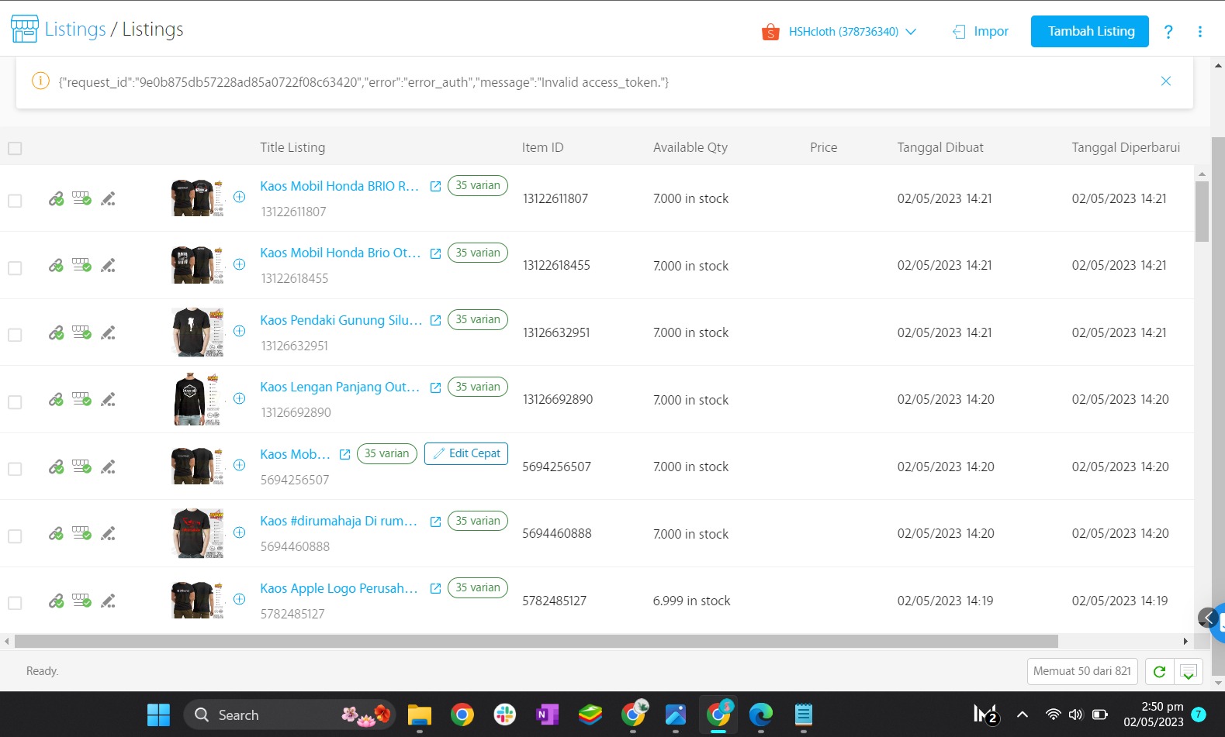The width and height of the screenshot is (1225, 737).
Task: Click the link icon on the first listing row
Action: (56, 199)
